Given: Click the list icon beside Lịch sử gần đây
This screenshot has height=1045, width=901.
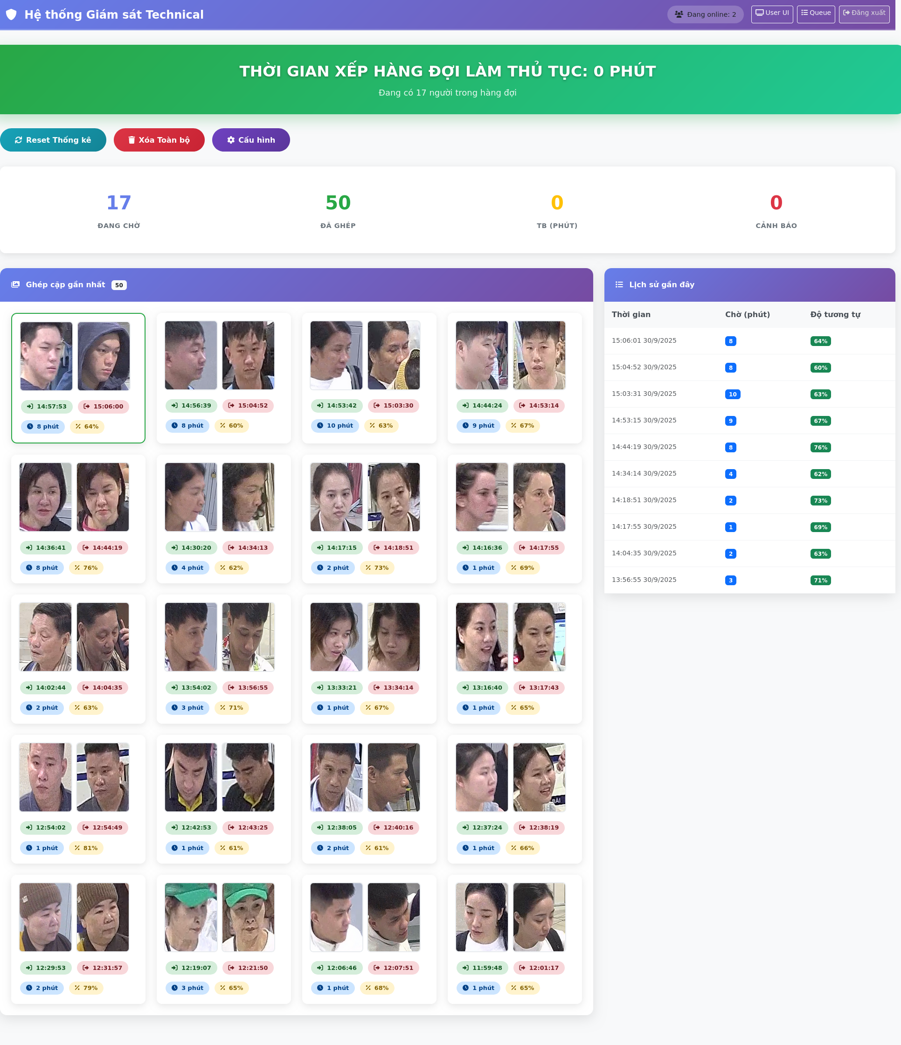Looking at the screenshot, I should coord(619,284).
